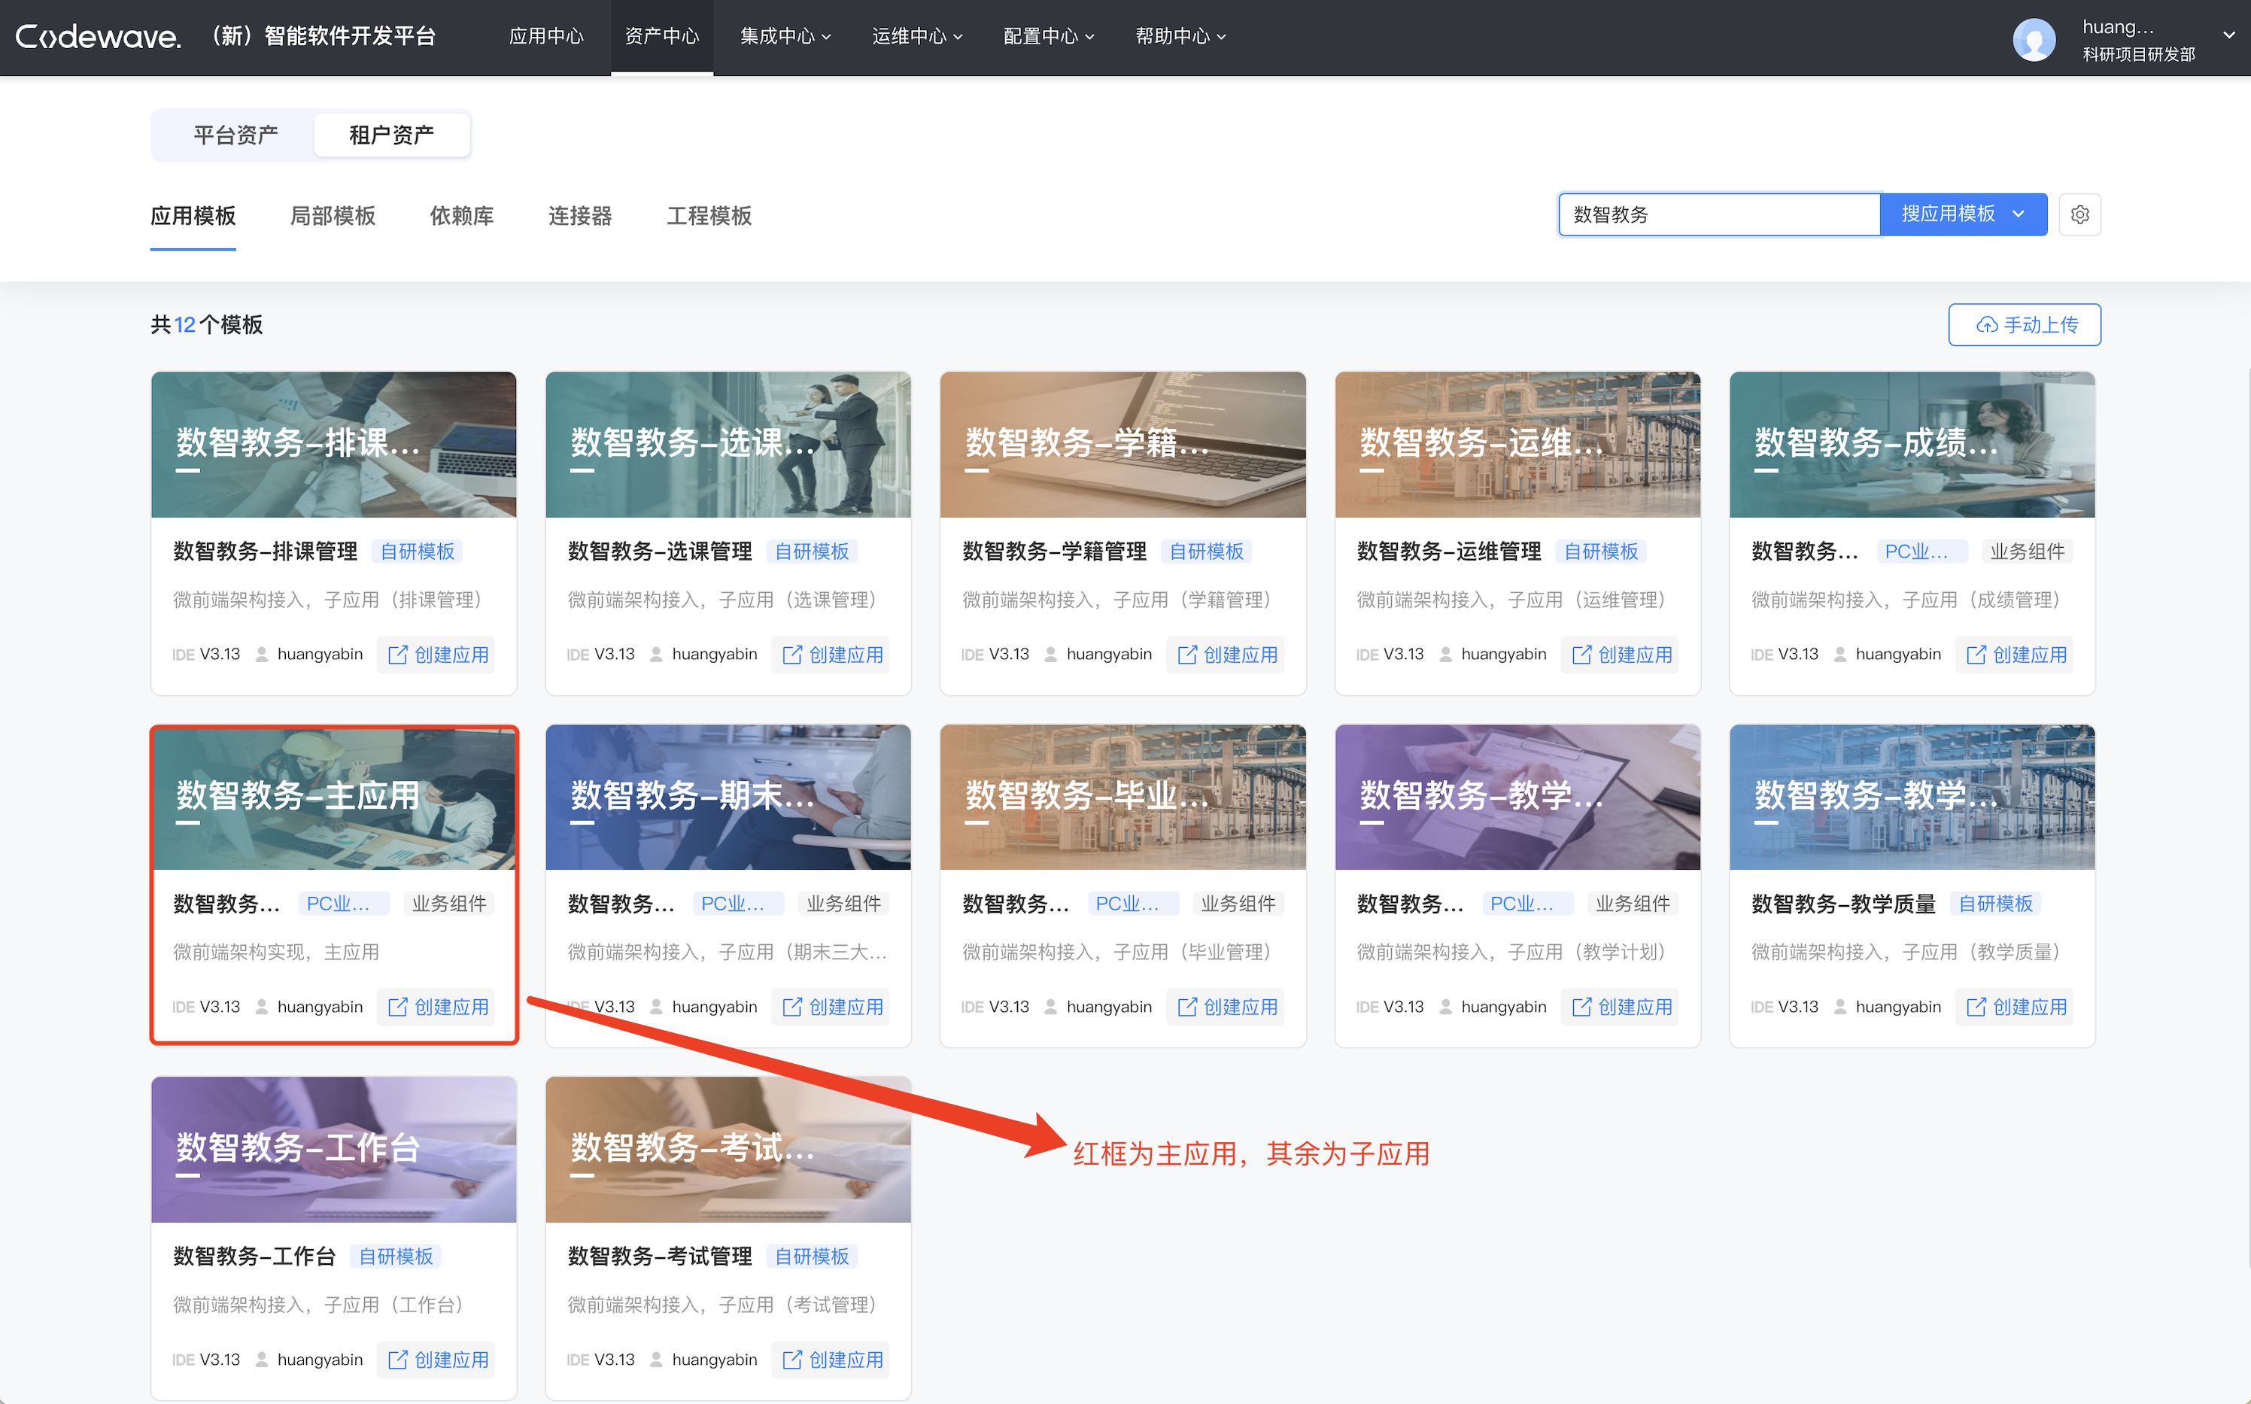The width and height of the screenshot is (2251, 1404).
Task: Click the settings gear icon beside search
Action: coord(2079,214)
